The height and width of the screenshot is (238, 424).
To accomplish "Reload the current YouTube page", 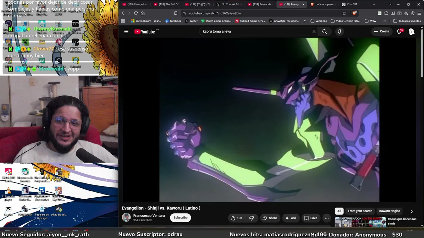I will (x=136, y=13).
